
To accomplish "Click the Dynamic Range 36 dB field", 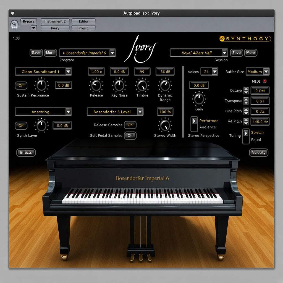I will pyautogui.click(x=165, y=72).
